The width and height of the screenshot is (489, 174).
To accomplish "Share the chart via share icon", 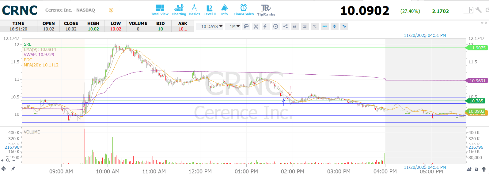I will [x=285, y=27].
